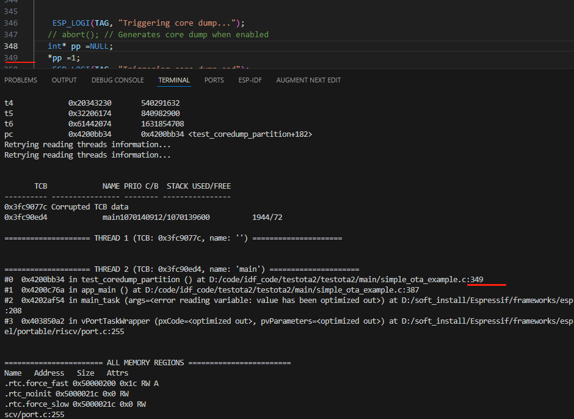The width and height of the screenshot is (574, 419).
Task: Click '<test_coredump_partition+182>' symbol text
Action: coord(250,134)
